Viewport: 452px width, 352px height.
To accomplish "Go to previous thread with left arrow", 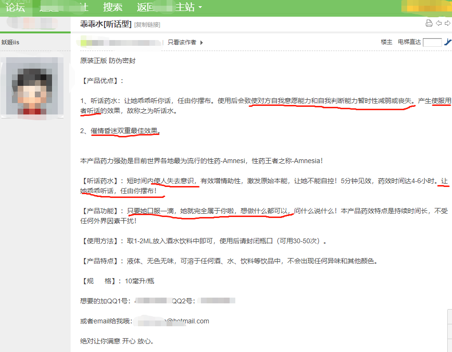I will pos(439,23).
